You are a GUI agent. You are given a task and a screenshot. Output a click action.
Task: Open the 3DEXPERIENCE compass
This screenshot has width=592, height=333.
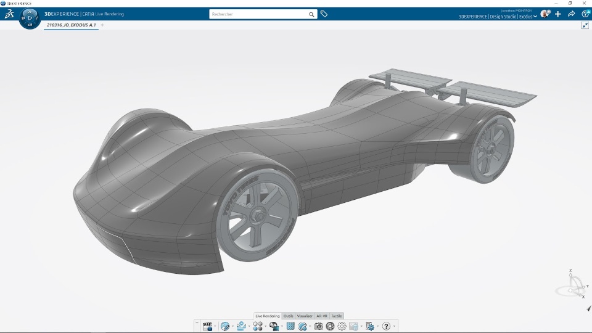point(30,18)
